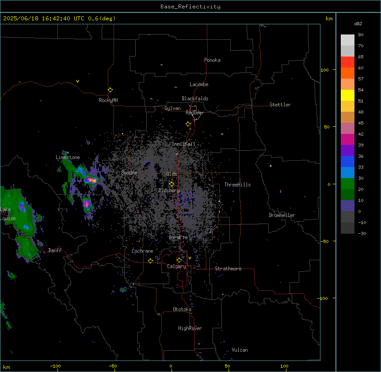Click the Lake Louise label
Screen dimensions: 381x372
pos(8,214)
